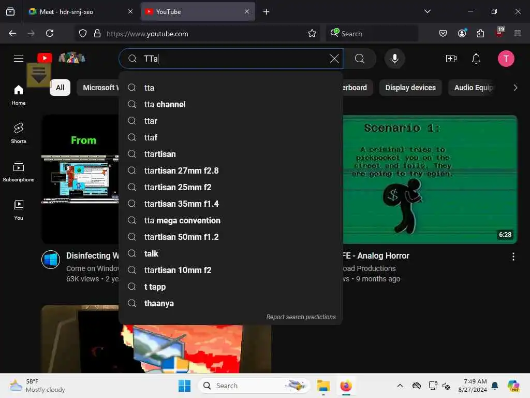Open the extension with badge 19
Viewport: 530px width, 398px height.
tap(499, 33)
